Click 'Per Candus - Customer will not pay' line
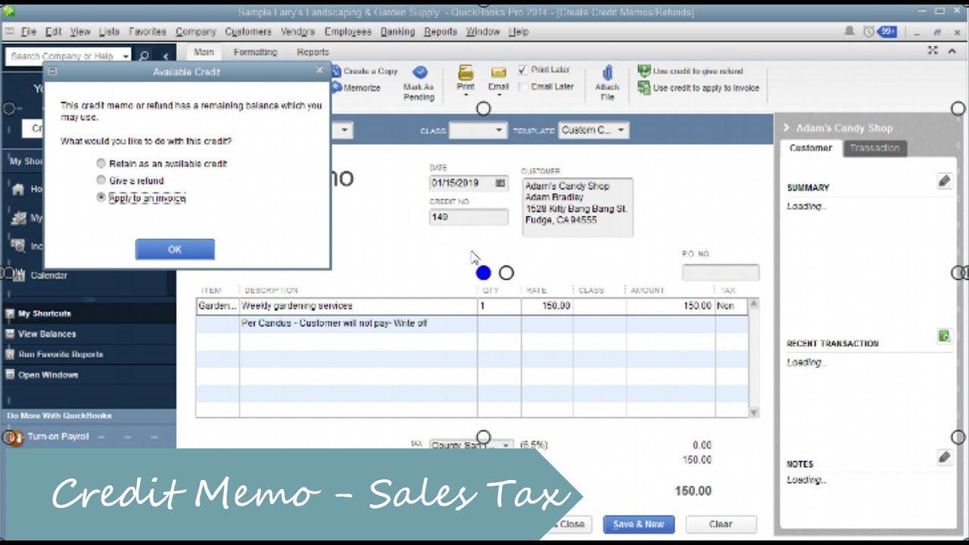The height and width of the screenshot is (545, 969). coord(358,323)
